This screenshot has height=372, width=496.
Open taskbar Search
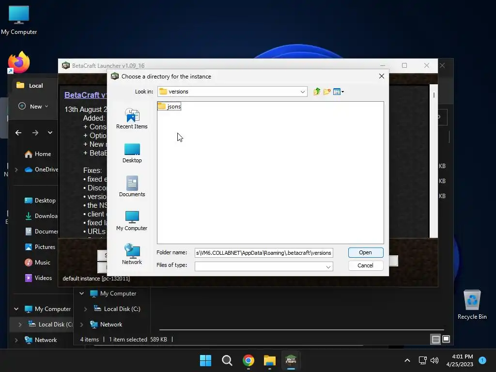pyautogui.click(x=227, y=360)
